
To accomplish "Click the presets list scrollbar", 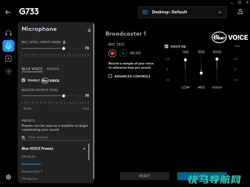I will [x=89, y=152].
